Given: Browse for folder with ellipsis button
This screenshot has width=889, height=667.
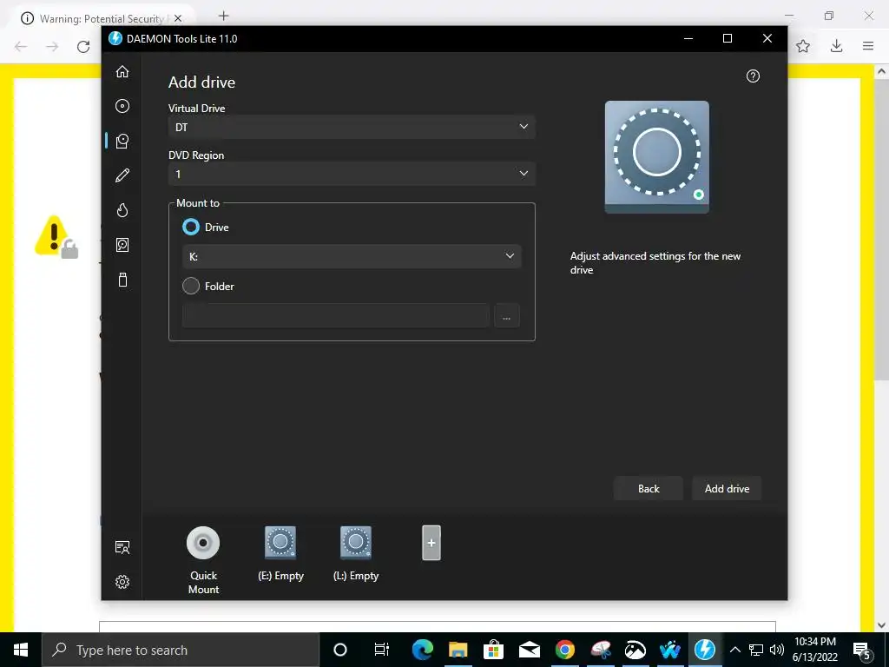Looking at the screenshot, I should 506,316.
